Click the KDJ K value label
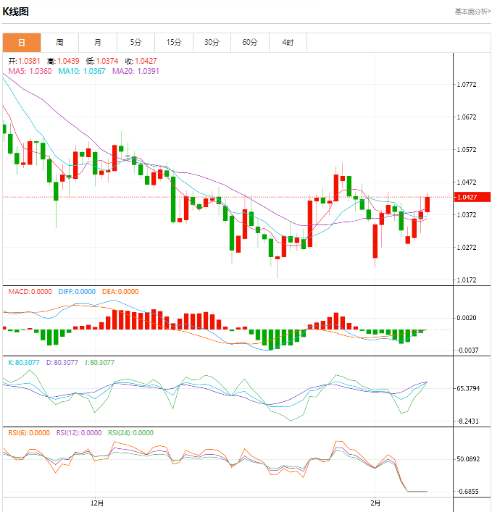Screen dimensions: 492x512 [x=23, y=362]
